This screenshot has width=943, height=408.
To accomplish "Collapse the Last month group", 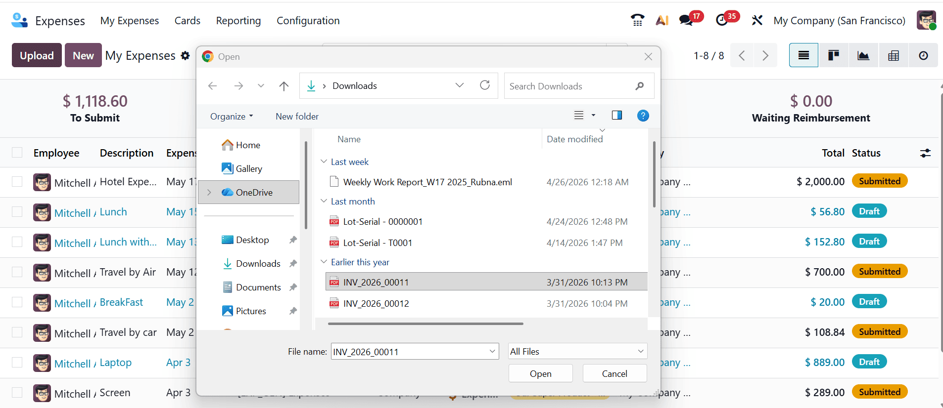I will pos(324,201).
